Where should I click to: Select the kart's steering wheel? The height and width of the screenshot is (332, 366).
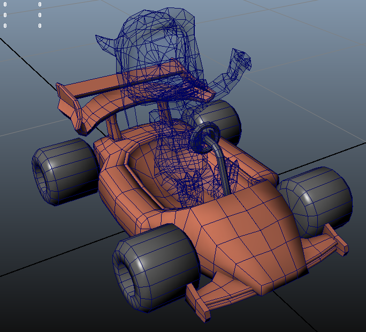(x=205, y=138)
